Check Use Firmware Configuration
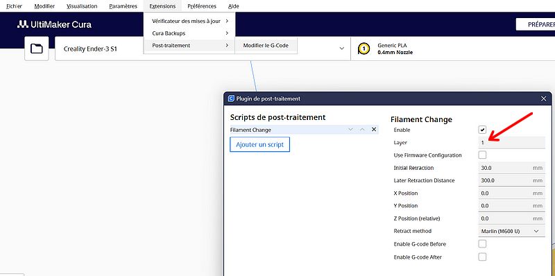The width and height of the screenshot is (555, 276). [482, 155]
